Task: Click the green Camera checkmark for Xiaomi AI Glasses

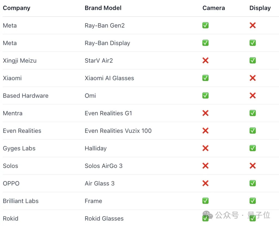Action: click(205, 78)
